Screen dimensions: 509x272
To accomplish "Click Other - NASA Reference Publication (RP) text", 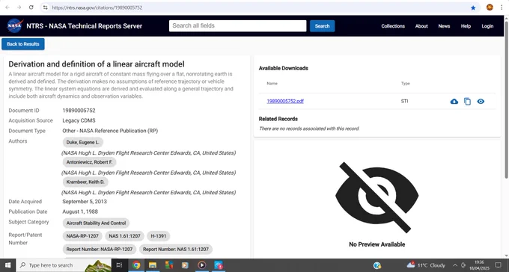I will coord(110,131).
